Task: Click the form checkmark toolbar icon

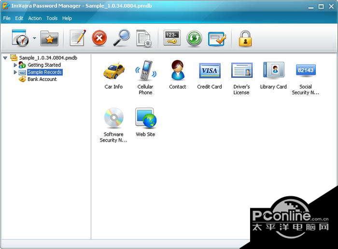Action: pos(217,39)
